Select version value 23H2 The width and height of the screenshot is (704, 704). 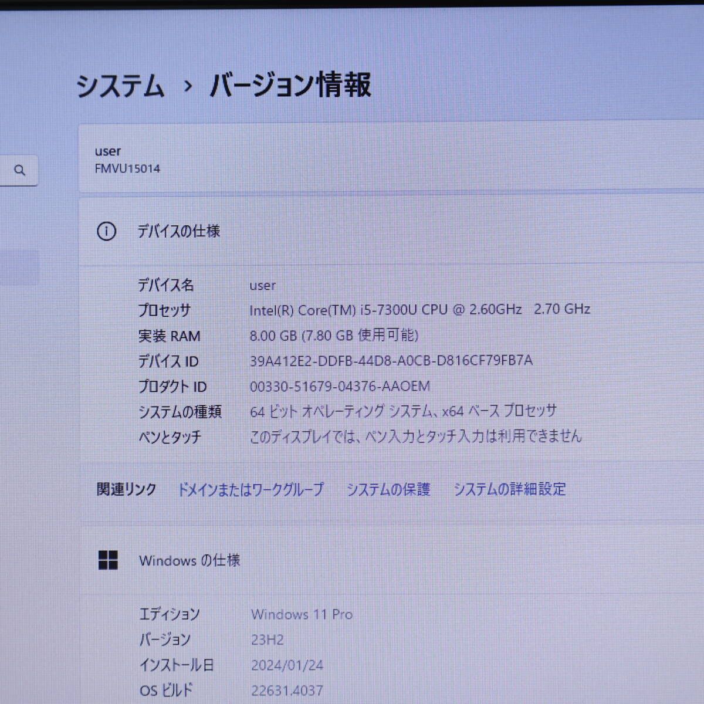[x=268, y=639]
